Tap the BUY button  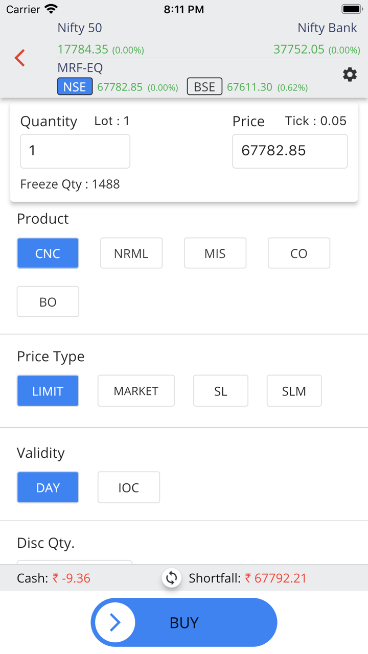[x=184, y=622]
